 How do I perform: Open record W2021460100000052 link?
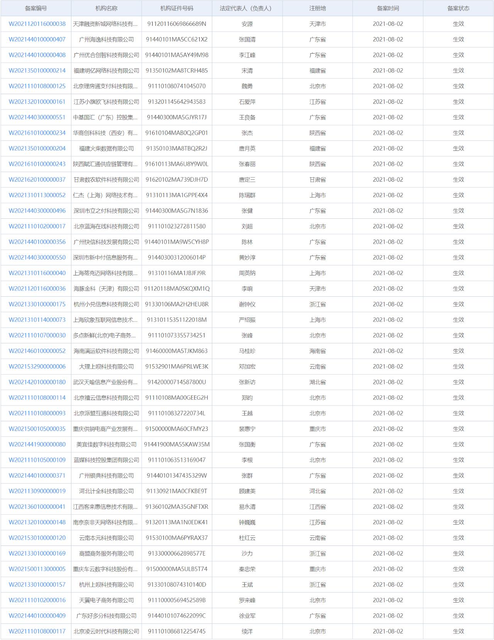37,351
